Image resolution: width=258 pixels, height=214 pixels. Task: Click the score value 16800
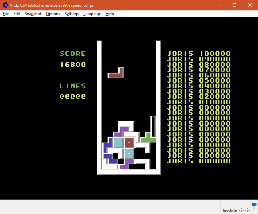click(73, 64)
